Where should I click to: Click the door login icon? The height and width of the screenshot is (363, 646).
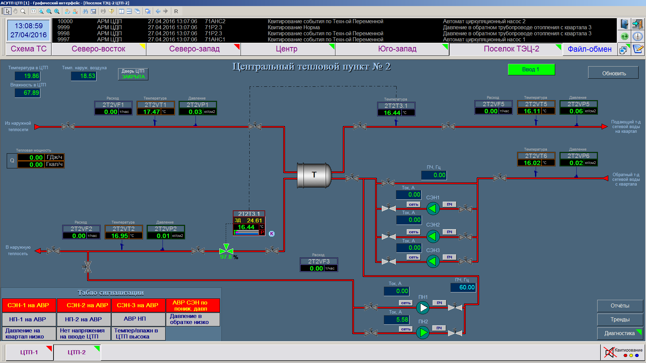(x=637, y=24)
